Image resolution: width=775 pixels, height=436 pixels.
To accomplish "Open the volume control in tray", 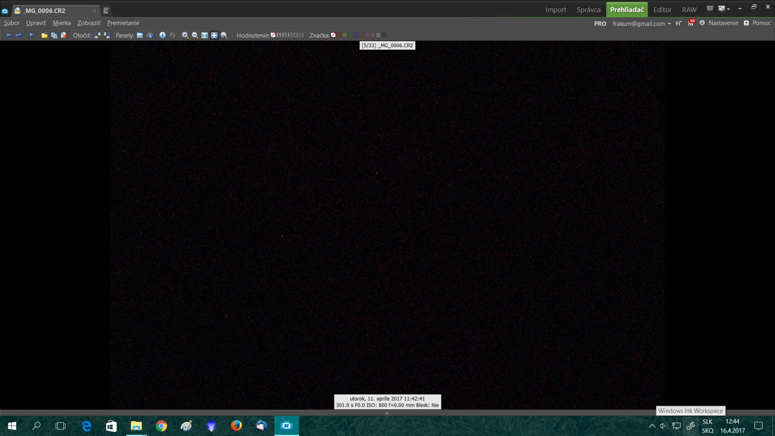I will [664, 426].
